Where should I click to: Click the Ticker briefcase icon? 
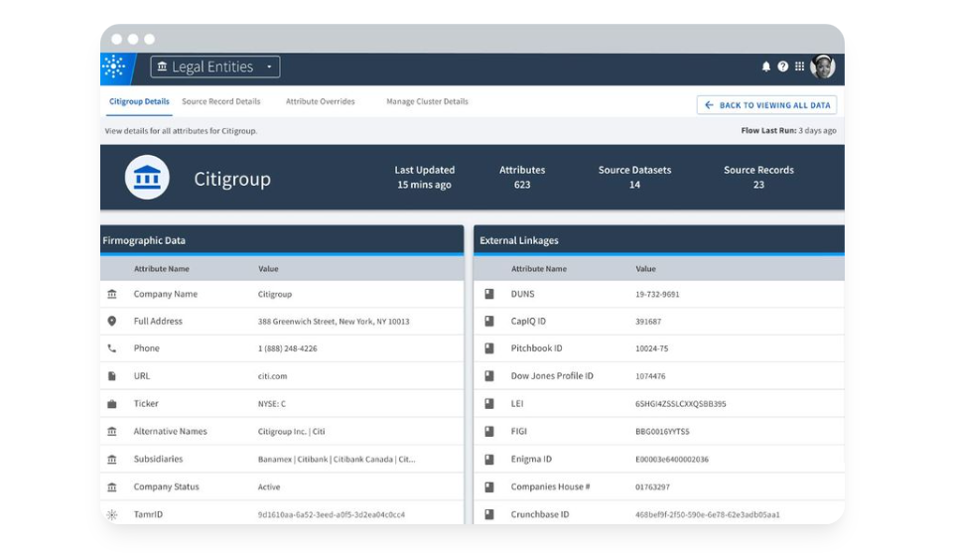coord(112,403)
